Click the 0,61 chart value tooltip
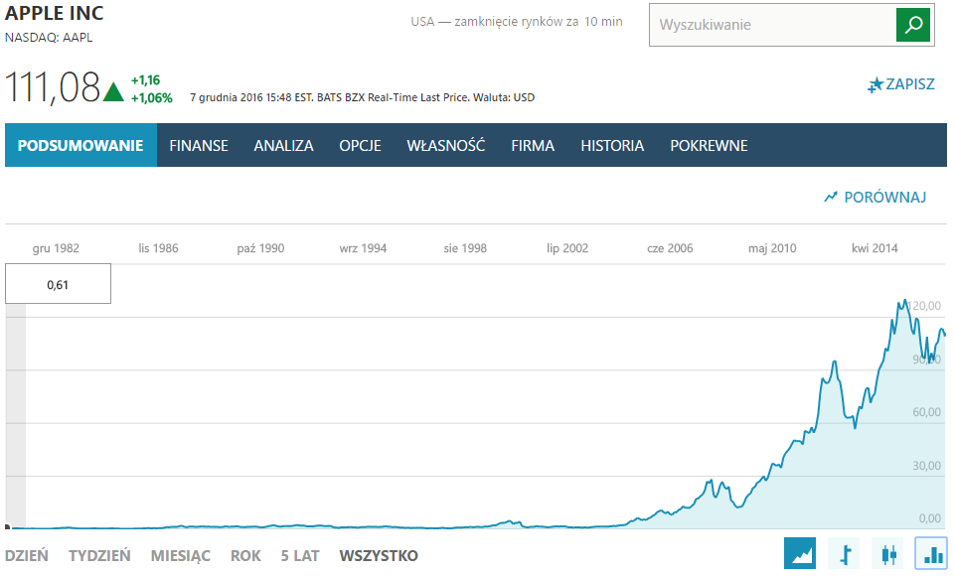The height and width of the screenshot is (576, 954). point(58,283)
